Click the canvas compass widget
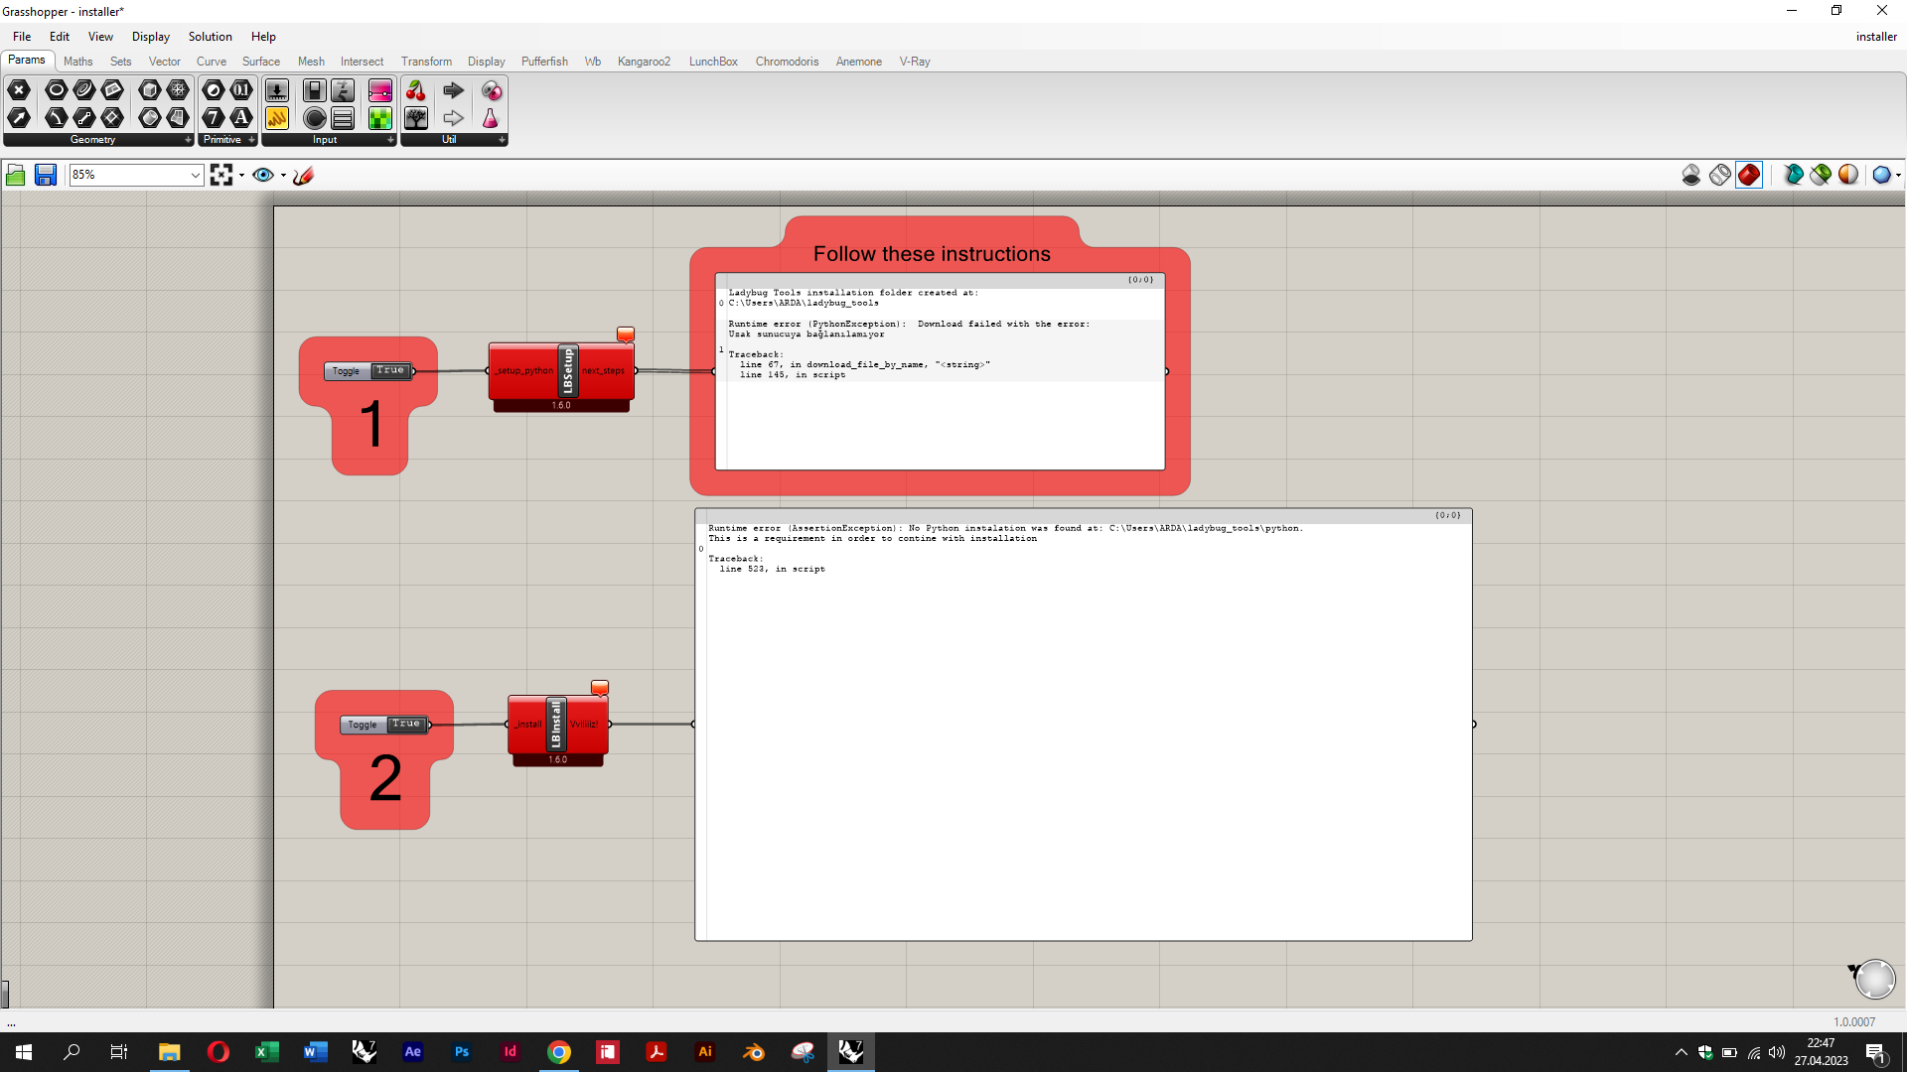This screenshot has height=1072, width=1907. tap(1874, 979)
